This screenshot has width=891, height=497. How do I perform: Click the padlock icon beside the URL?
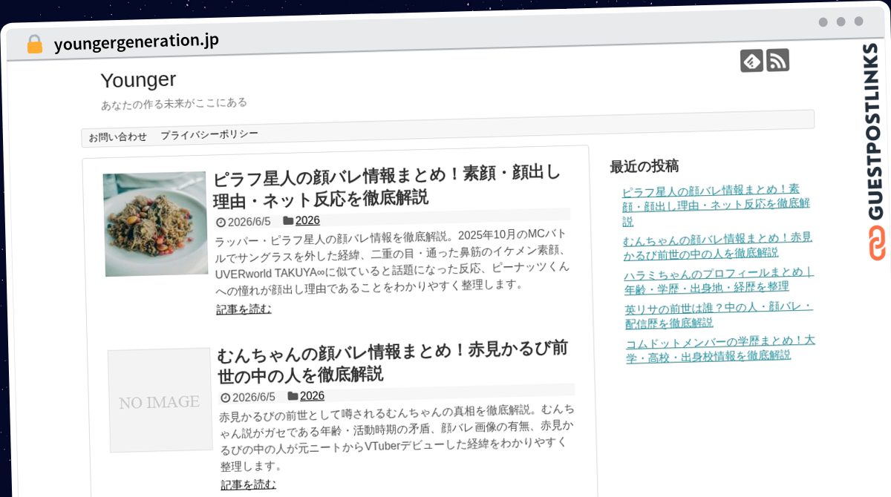click(34, 45)
